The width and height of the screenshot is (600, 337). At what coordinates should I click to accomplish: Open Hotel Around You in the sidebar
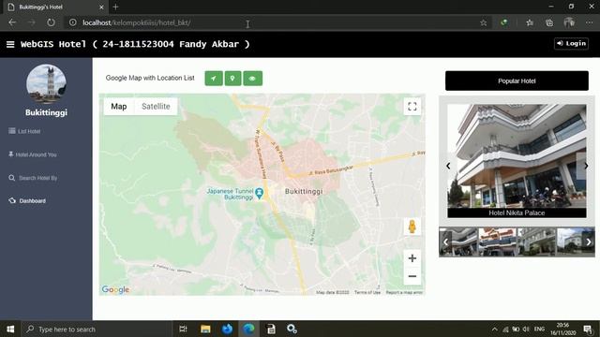pyautogui.click(x=33, y=154)
